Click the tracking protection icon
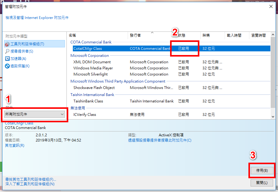Viewport: 278px width, 192px height. 7,66
